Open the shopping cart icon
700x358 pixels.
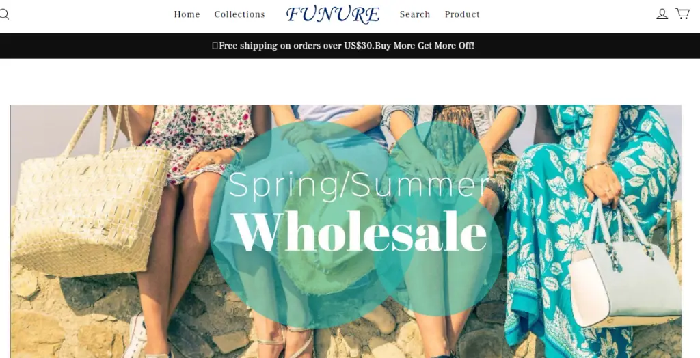tap(683, 14)
